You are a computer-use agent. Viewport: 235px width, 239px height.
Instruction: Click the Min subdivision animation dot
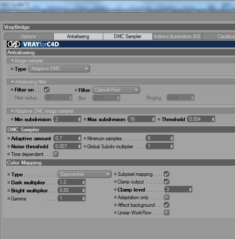[x=12, y=119]
